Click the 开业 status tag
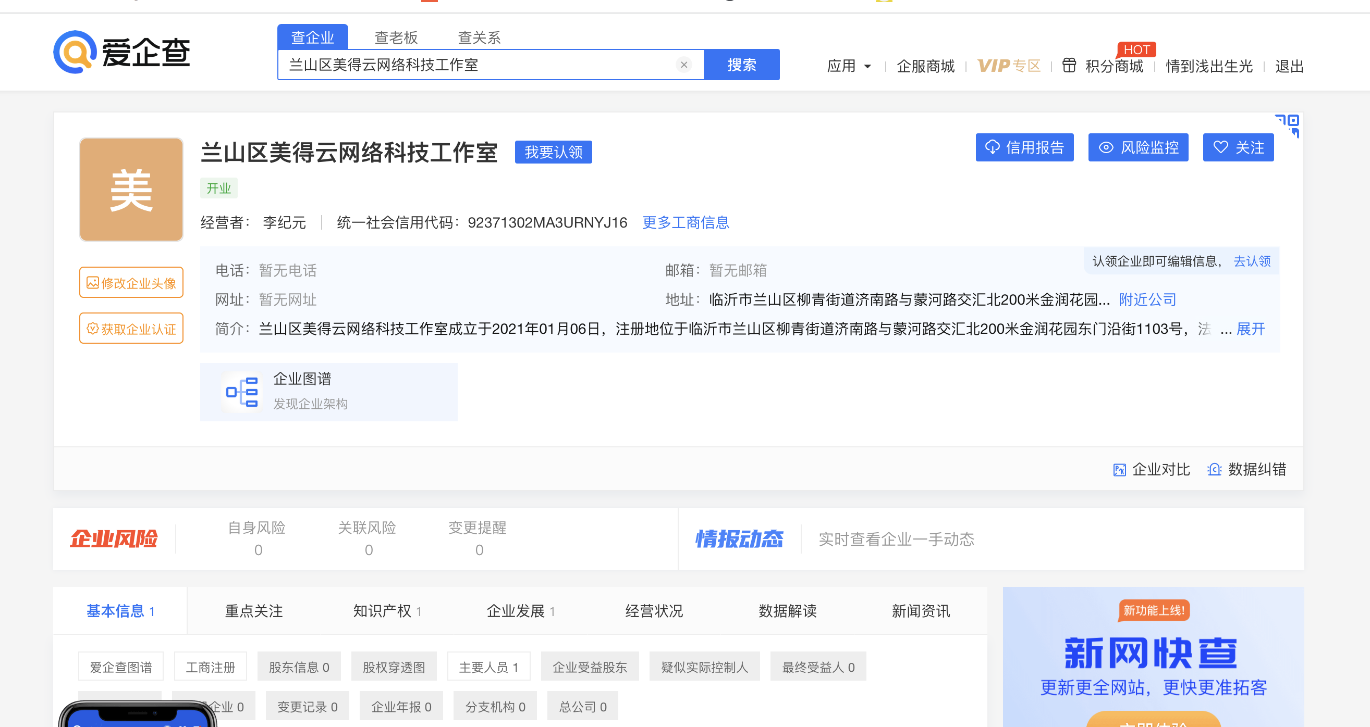This screenshot has height=727, width=1370. click(218, 188)
